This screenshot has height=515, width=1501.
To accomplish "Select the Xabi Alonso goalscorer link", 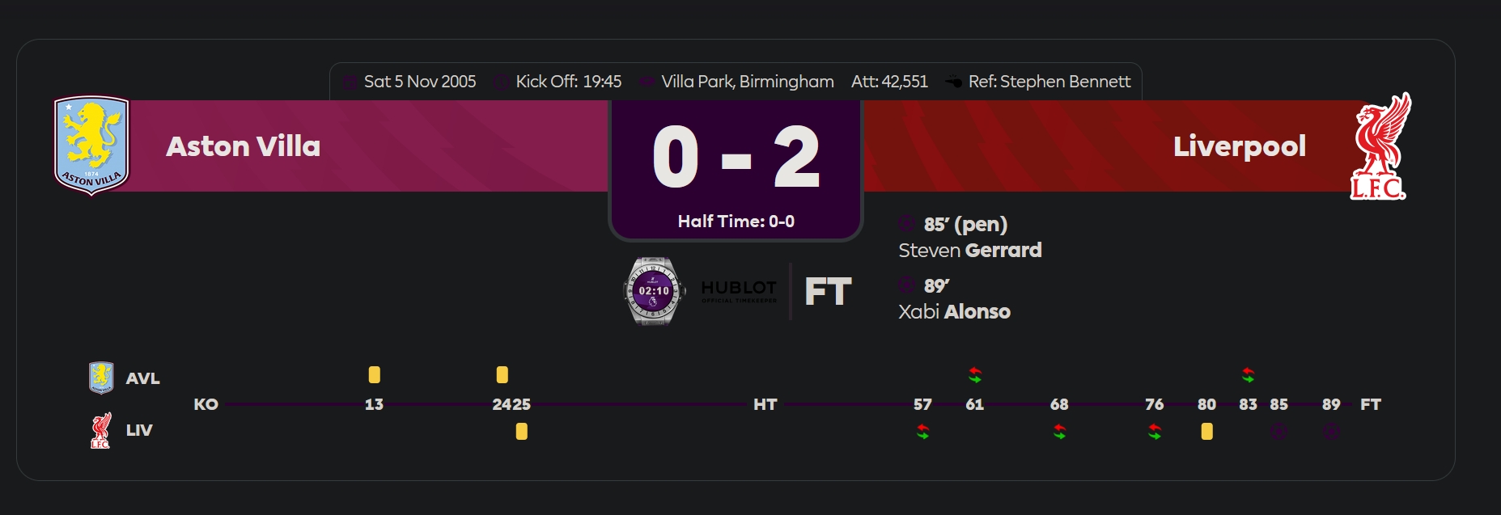I will point(955,312).
